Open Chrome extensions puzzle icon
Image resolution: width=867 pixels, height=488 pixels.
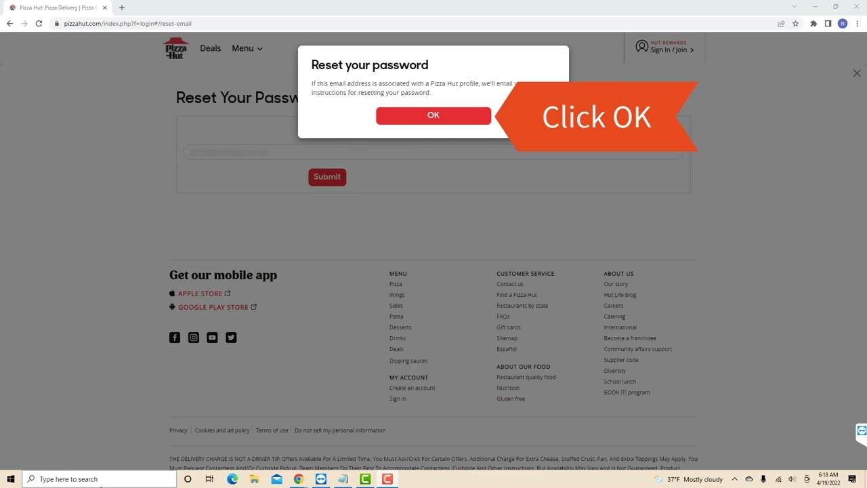(813, 24)
